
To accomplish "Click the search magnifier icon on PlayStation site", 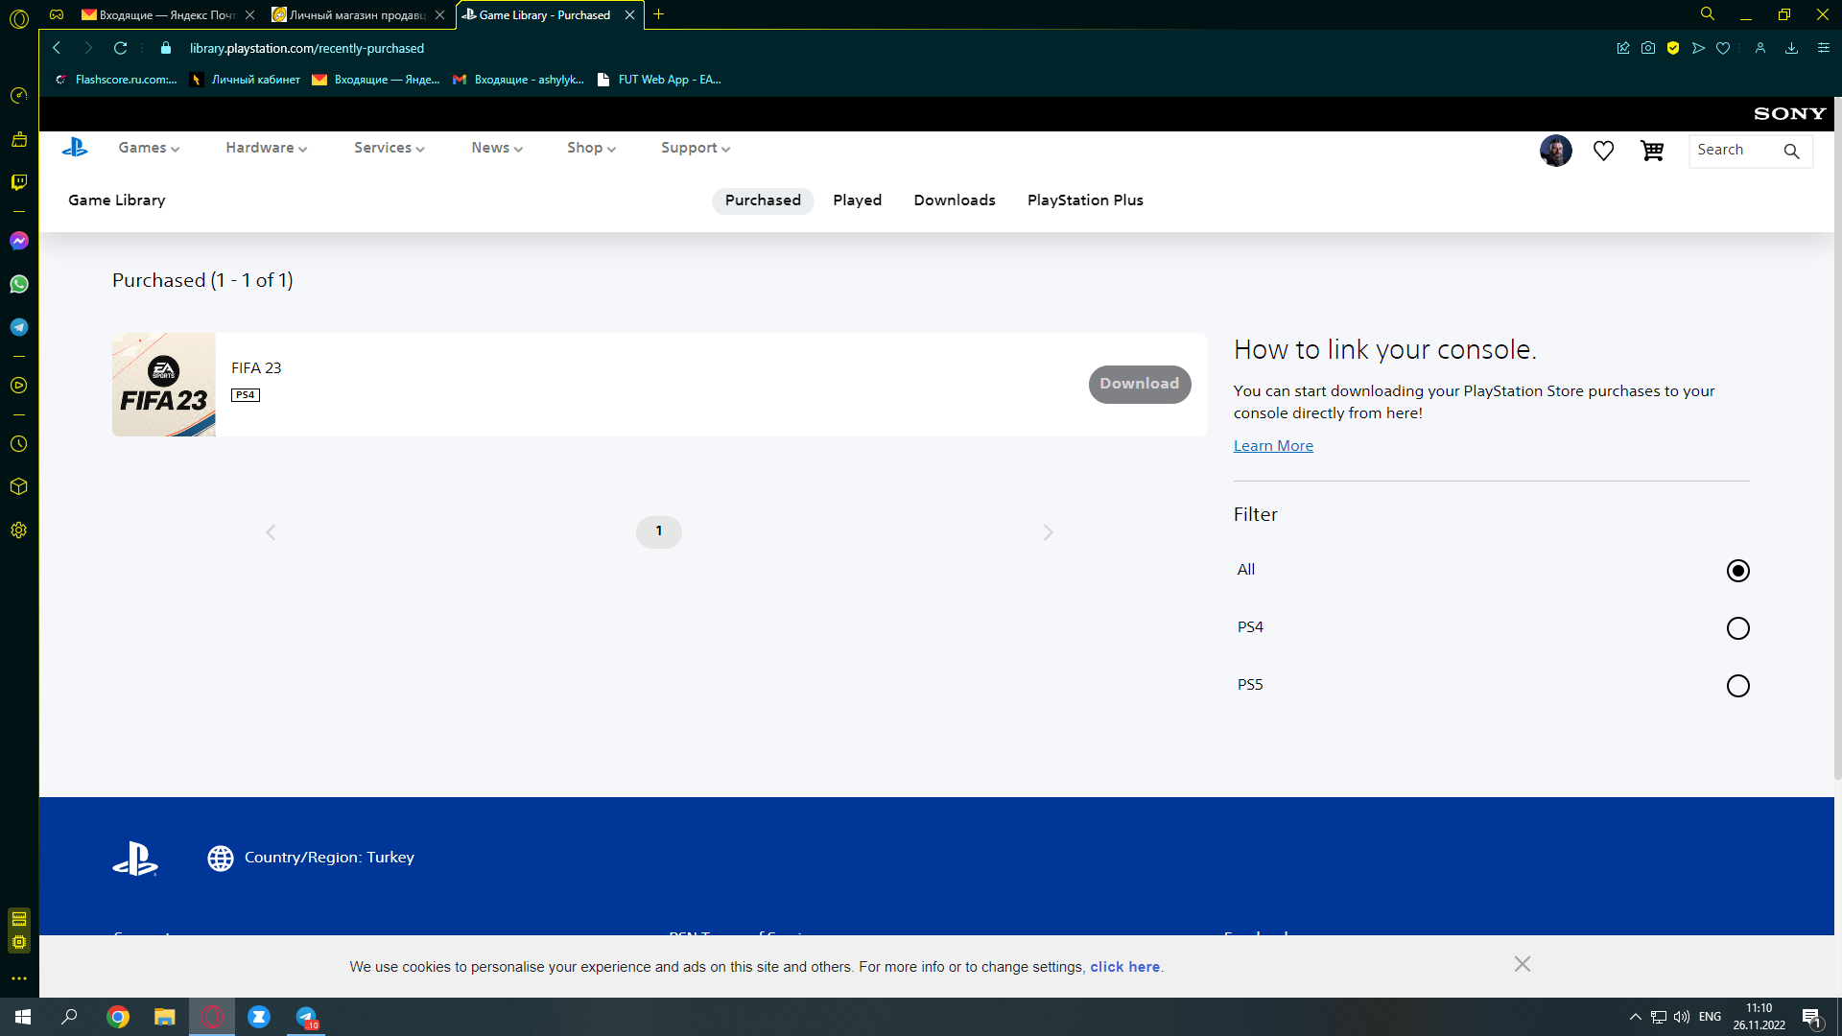I will click(x=1791, y=151).
